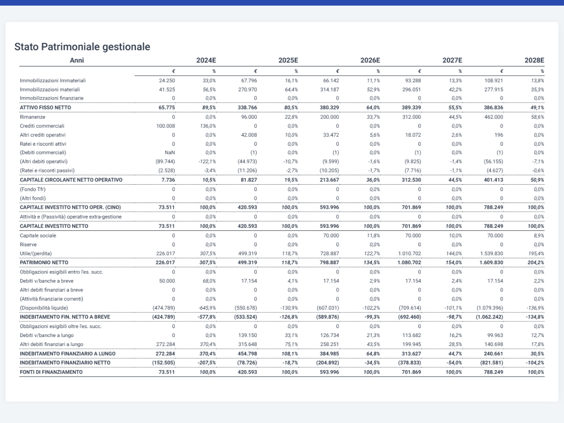Select CAPITALE CIRCOLANTE NETTO OPERATIVO row label
Viewport: 564px width, 423px height.
71,180
